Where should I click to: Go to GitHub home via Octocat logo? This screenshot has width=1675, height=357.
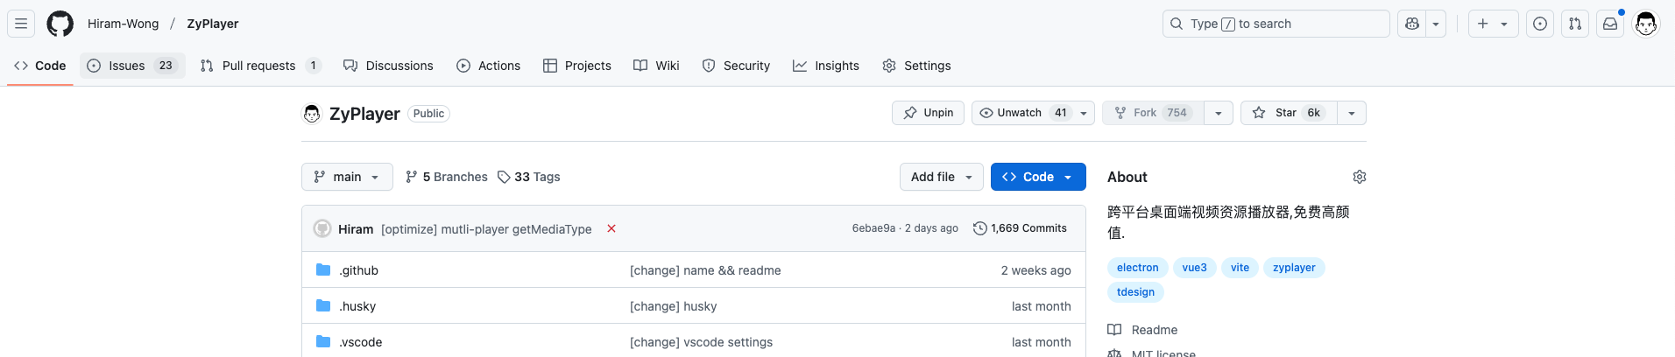[x=60, y=24]
